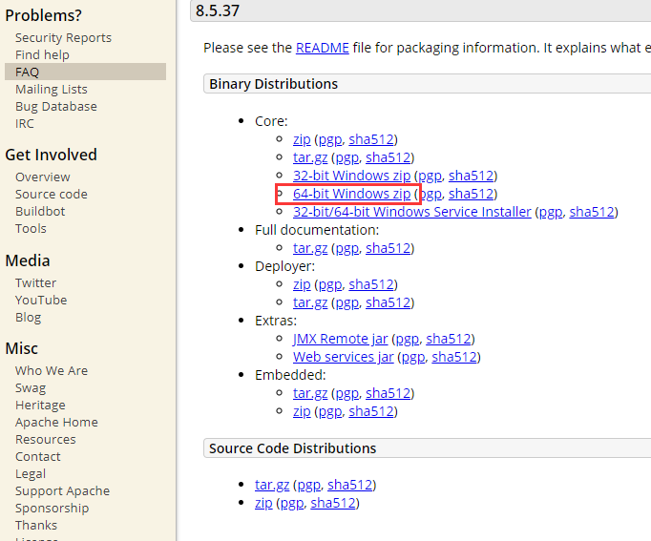
Task: Select Apache Home in Misc section
Action: tap(56, 422)
